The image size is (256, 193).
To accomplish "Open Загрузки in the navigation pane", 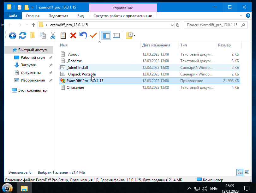I will (28, 65).
